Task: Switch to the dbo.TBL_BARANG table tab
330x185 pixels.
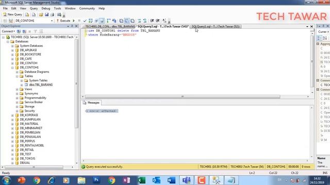Action: click(110, 27)
